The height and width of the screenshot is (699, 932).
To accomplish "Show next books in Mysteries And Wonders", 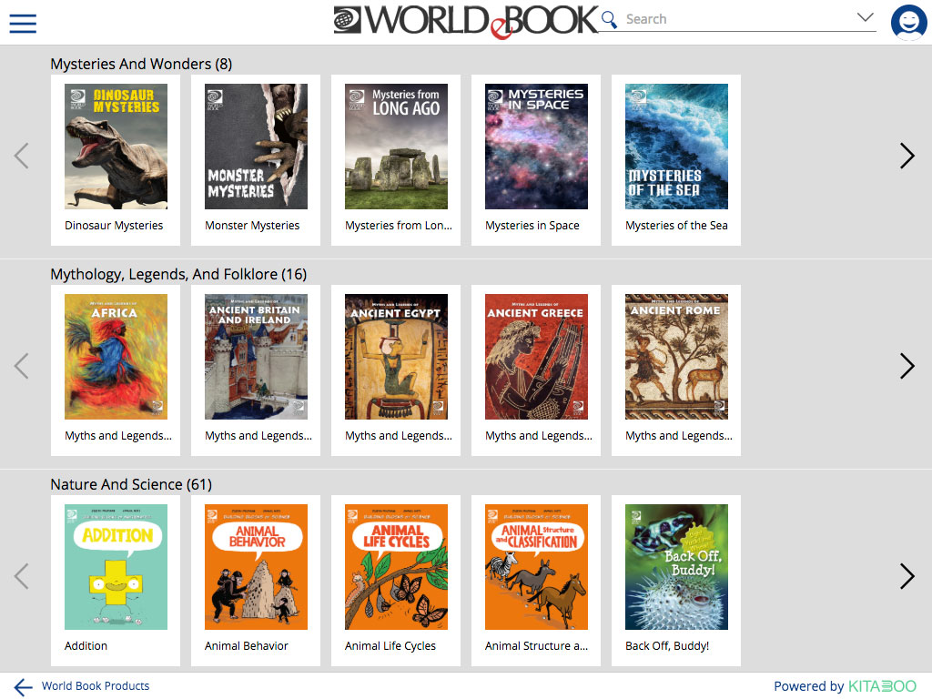I will pos(907,156).
